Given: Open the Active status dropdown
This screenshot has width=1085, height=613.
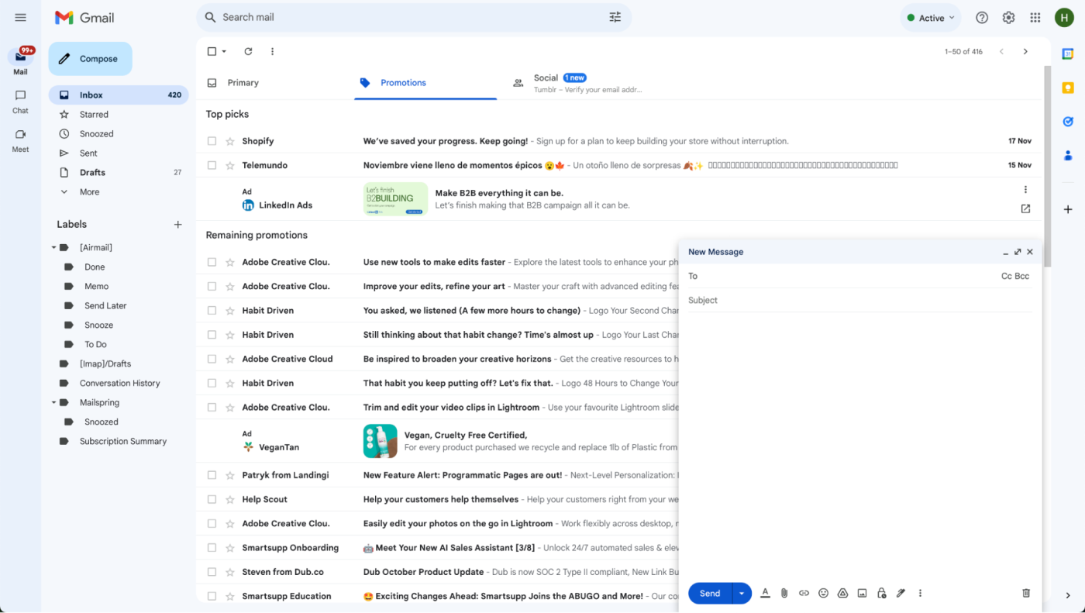Looking at the screenshot, I should coord(930,18).
